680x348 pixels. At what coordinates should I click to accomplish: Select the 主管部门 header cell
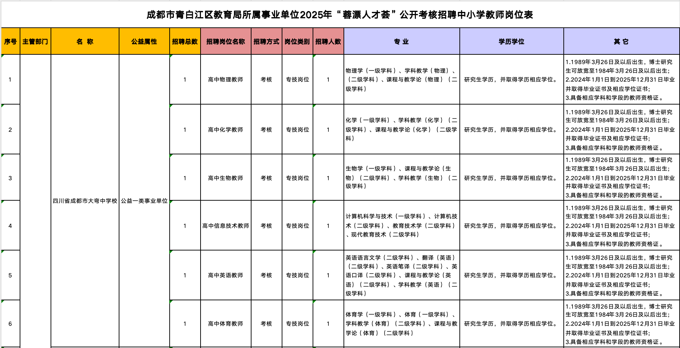coord(35,41)
